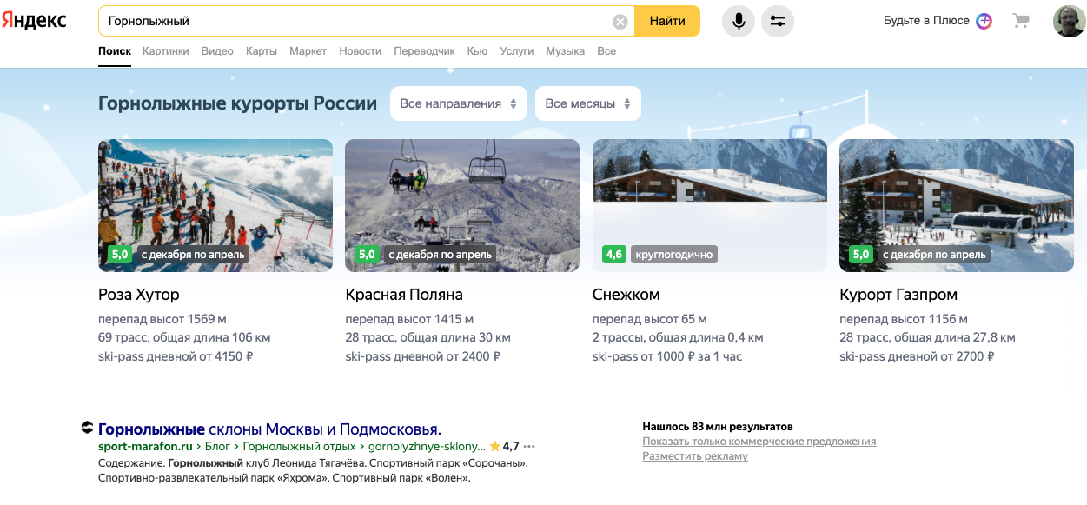
Task: Click ski-pass дневной от 4150 ₽ text
Action: 176,356
